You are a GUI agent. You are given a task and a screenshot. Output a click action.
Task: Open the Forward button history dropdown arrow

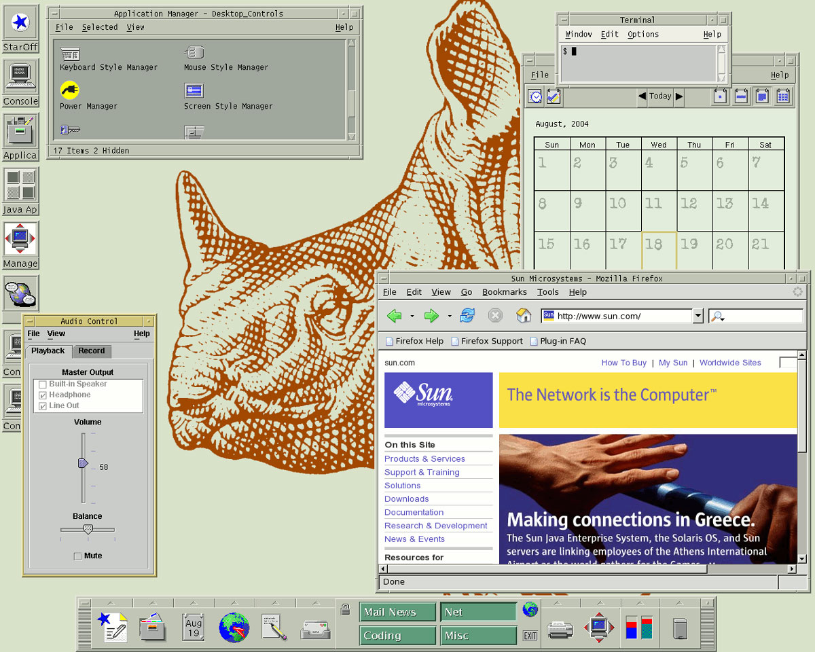(449, 316)
